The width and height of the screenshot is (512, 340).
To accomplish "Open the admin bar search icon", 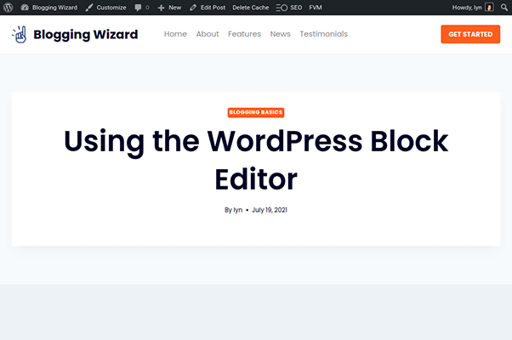I will click(504, 7).
